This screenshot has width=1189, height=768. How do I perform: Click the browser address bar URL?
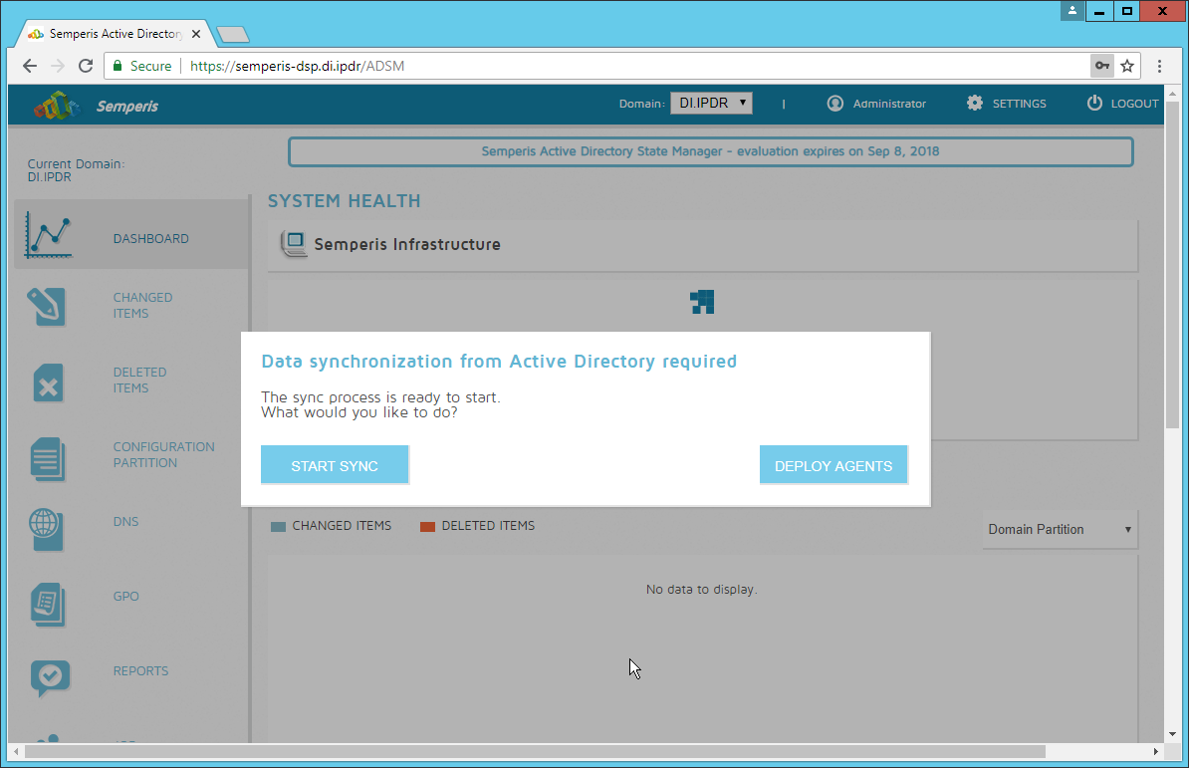[x=297, y=66]
